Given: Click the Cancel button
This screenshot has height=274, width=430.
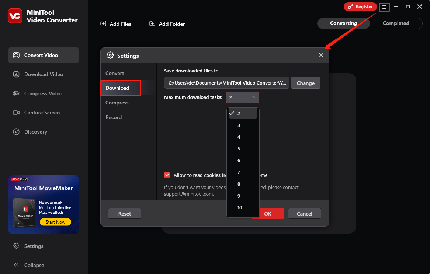Looking at the screenshot, I should pyautogui.click(x=304, y=214).
